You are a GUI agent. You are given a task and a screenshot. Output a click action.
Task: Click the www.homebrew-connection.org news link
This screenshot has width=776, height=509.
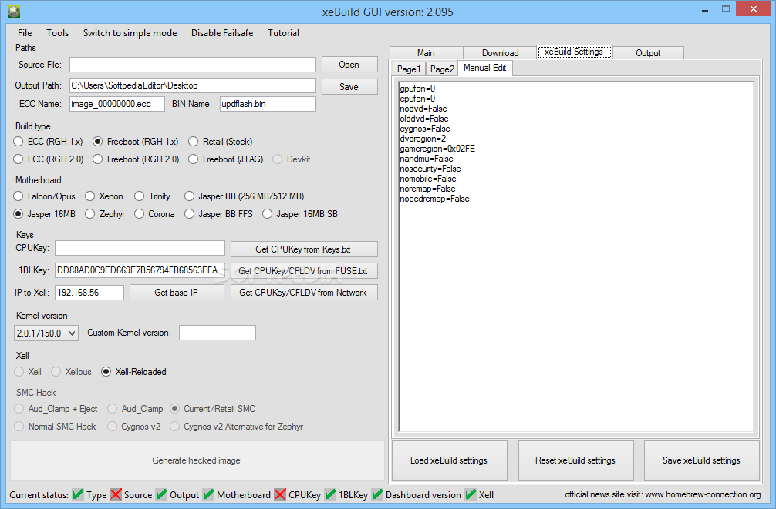click(x=703, y=494)
